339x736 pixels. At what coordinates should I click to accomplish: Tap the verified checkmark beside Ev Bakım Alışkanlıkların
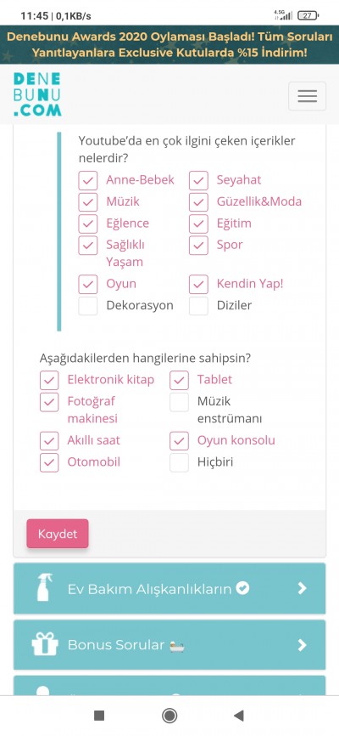(x=242, y=587)
